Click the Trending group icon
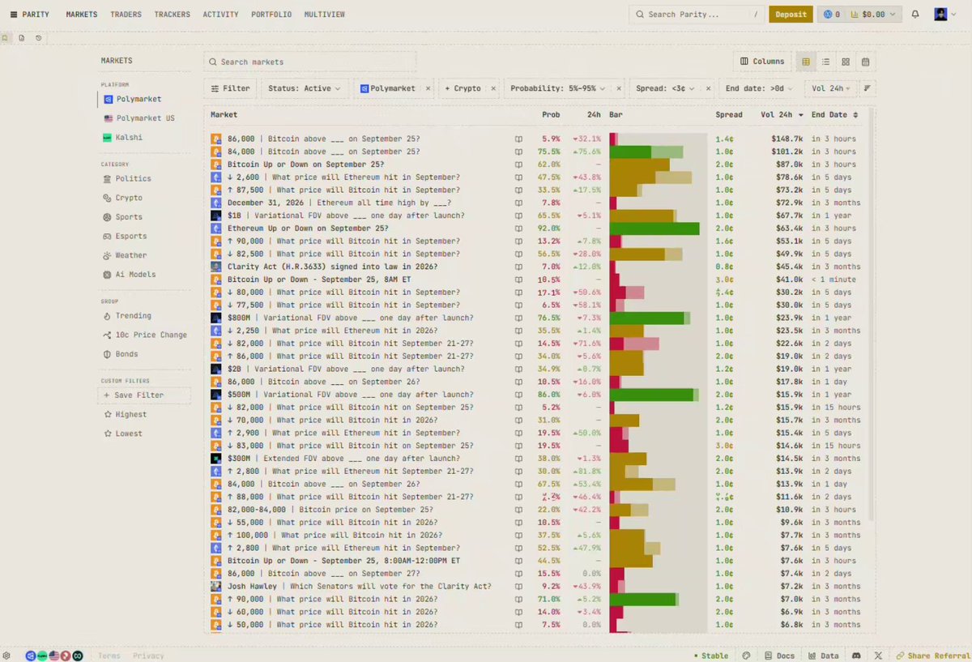This screenshot has width=972, height=662. tap(108, 316)
